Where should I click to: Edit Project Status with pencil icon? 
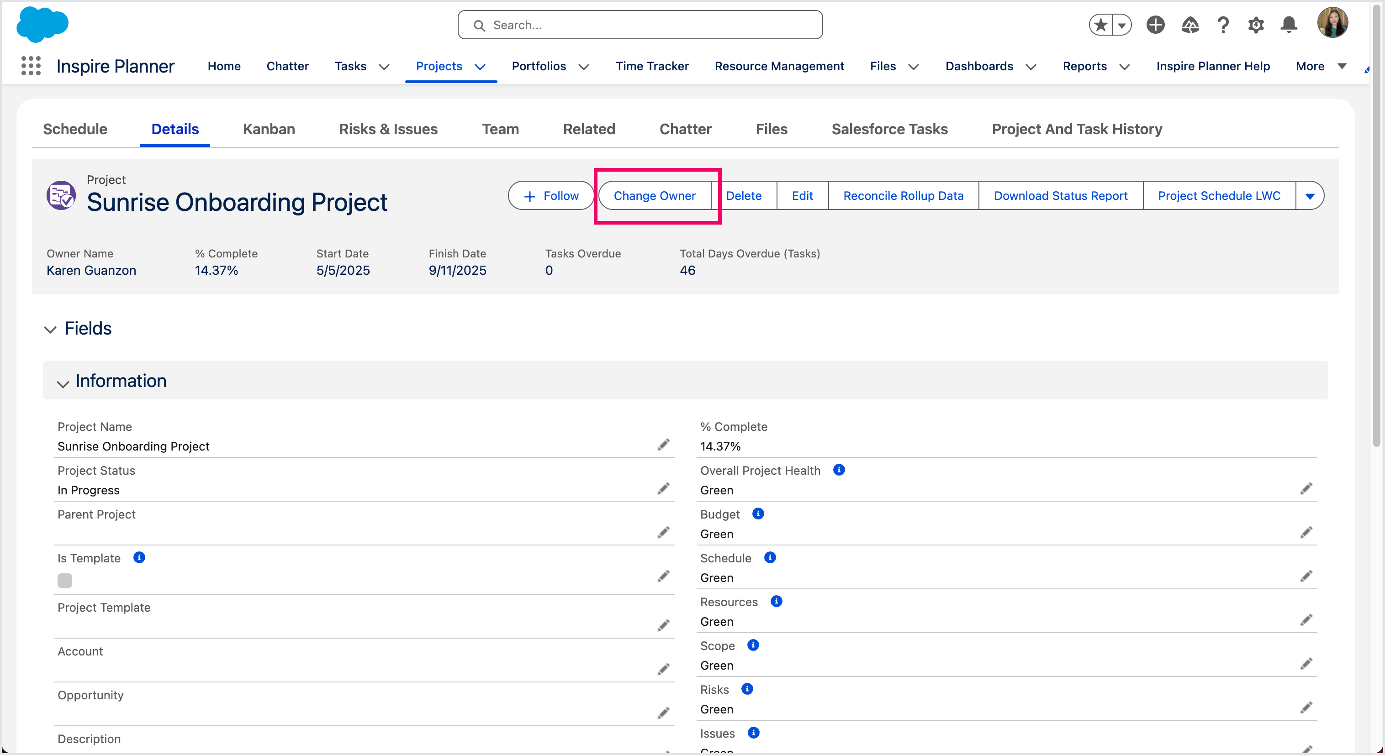point(663,488)
